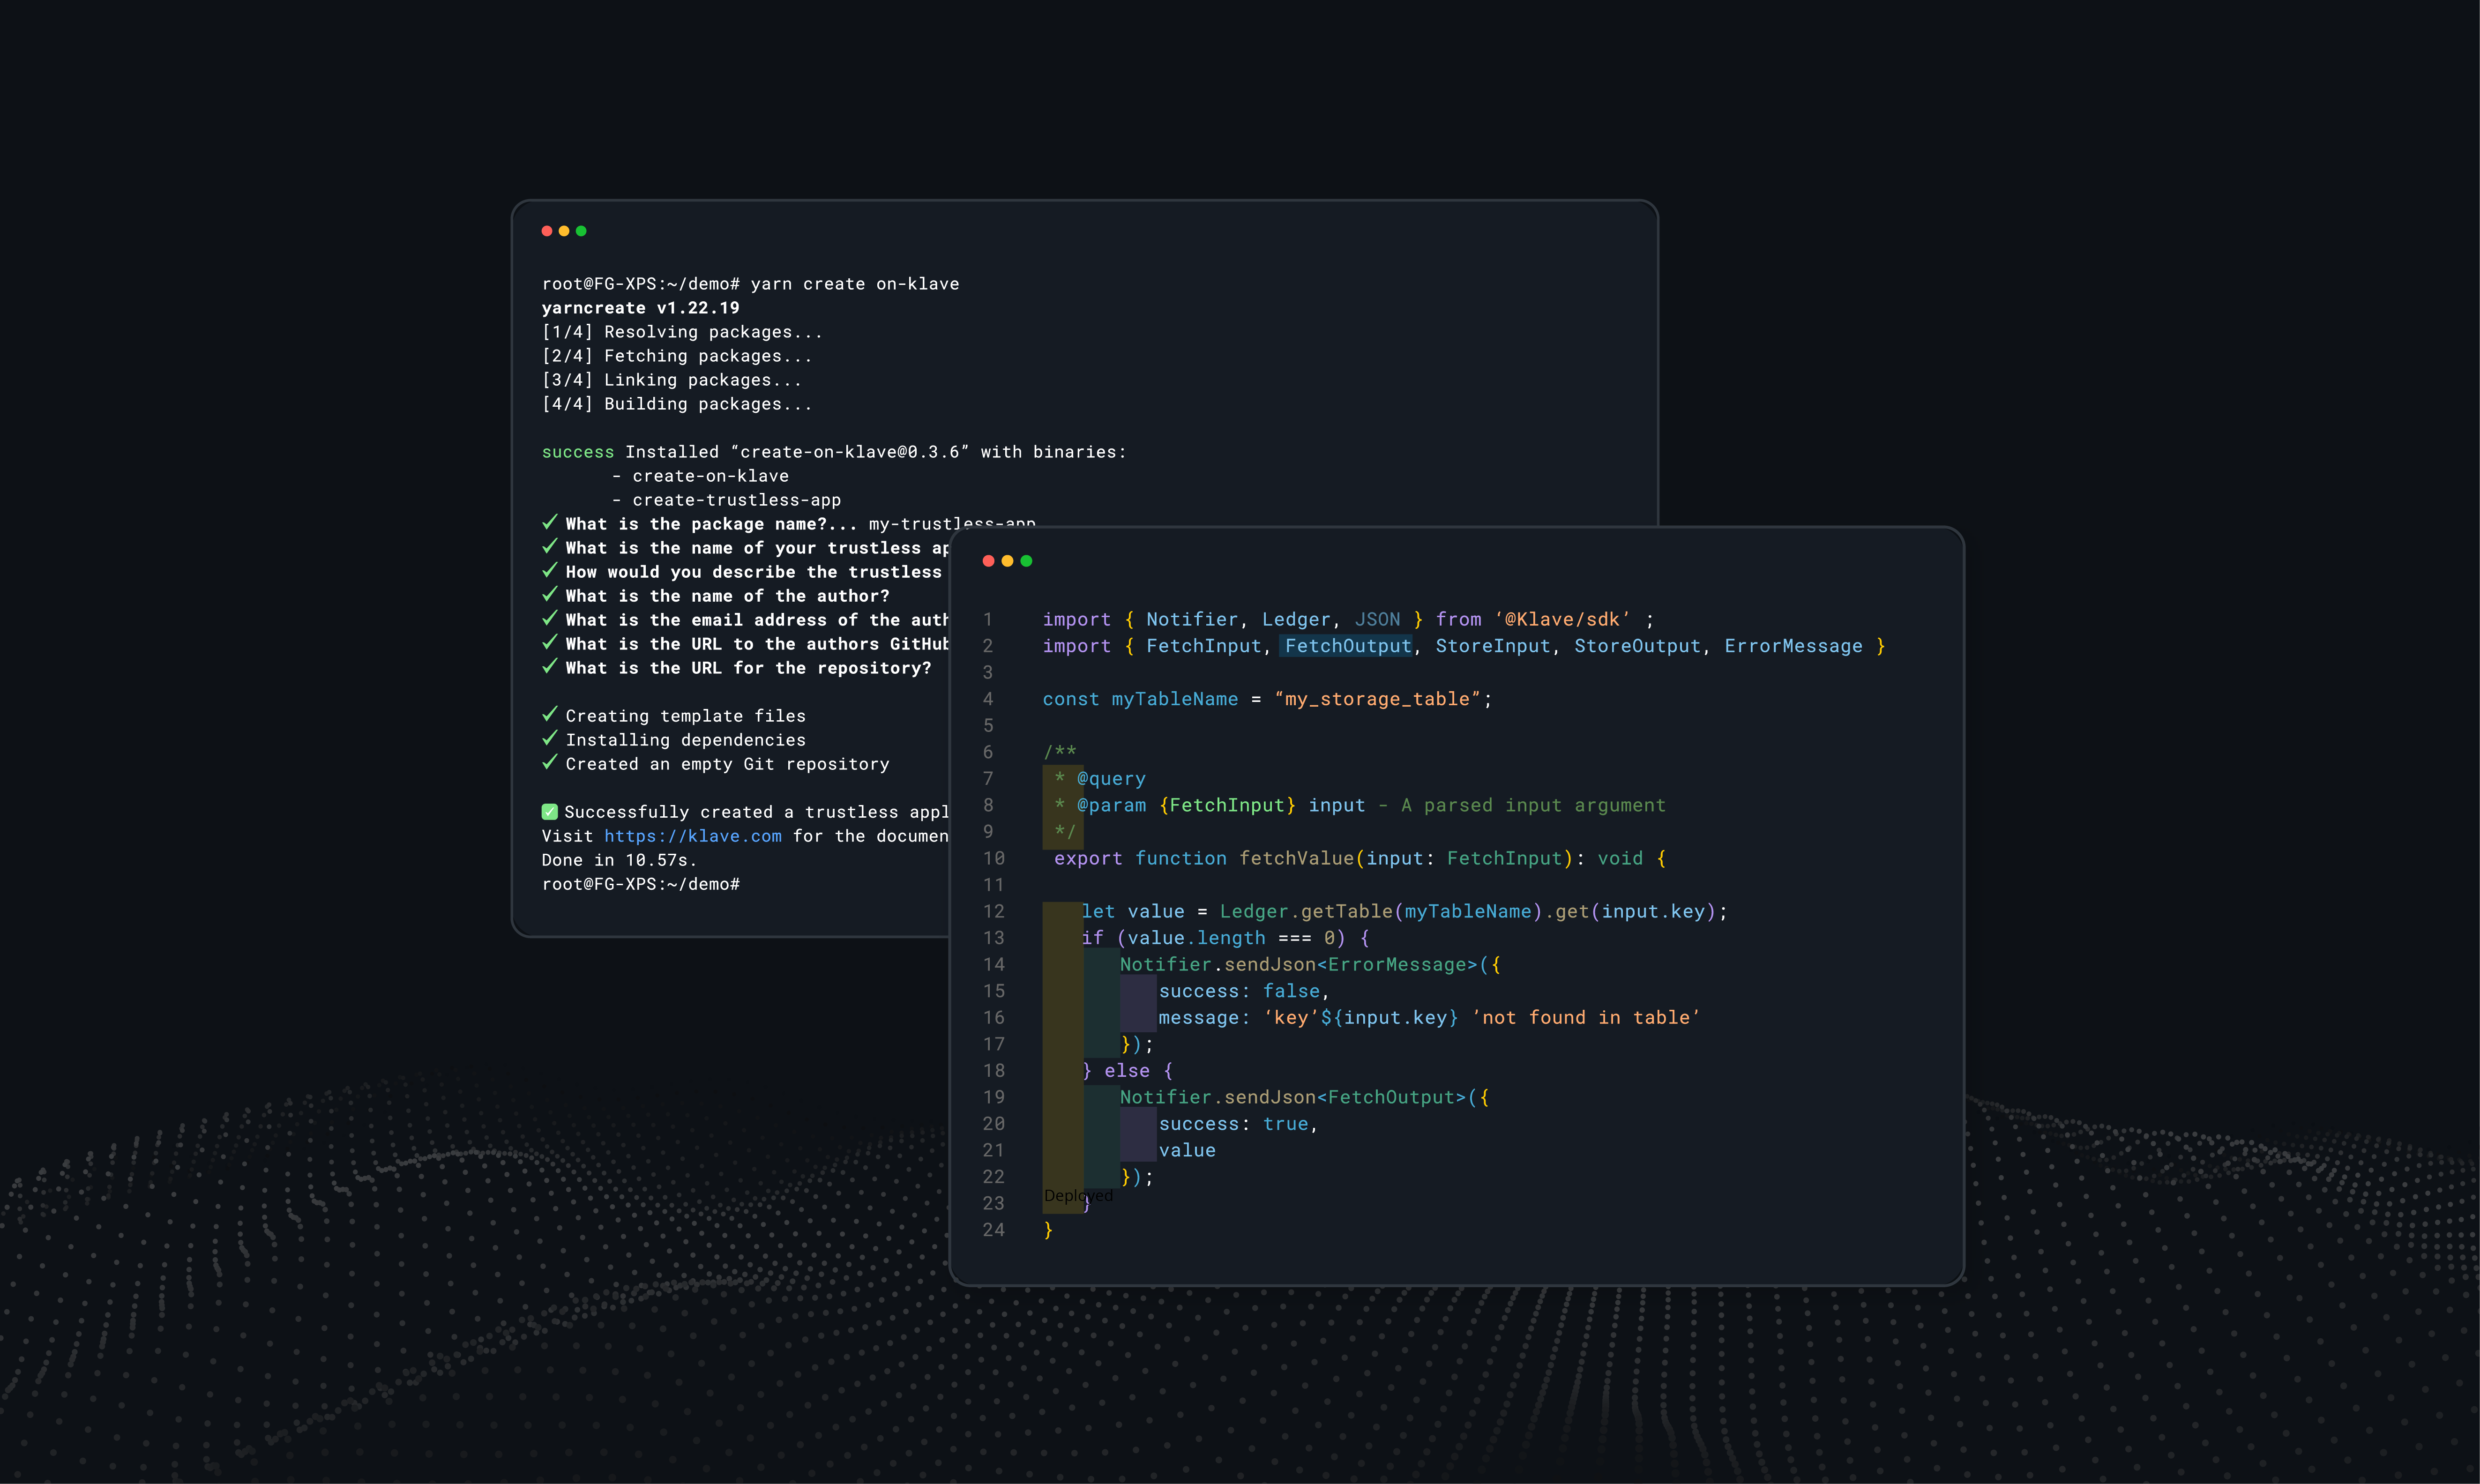
Task: Click the '@query' annotation in the comment
Action: 1111,779
